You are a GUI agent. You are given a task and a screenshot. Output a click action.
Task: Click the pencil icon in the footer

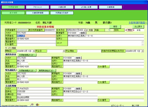tap(32, 105)
